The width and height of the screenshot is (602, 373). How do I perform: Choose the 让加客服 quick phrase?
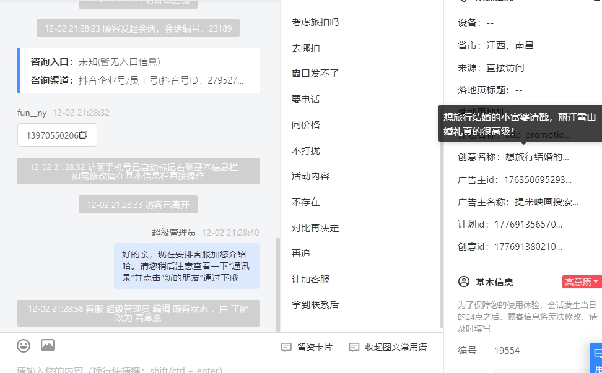tap(310, 280)
